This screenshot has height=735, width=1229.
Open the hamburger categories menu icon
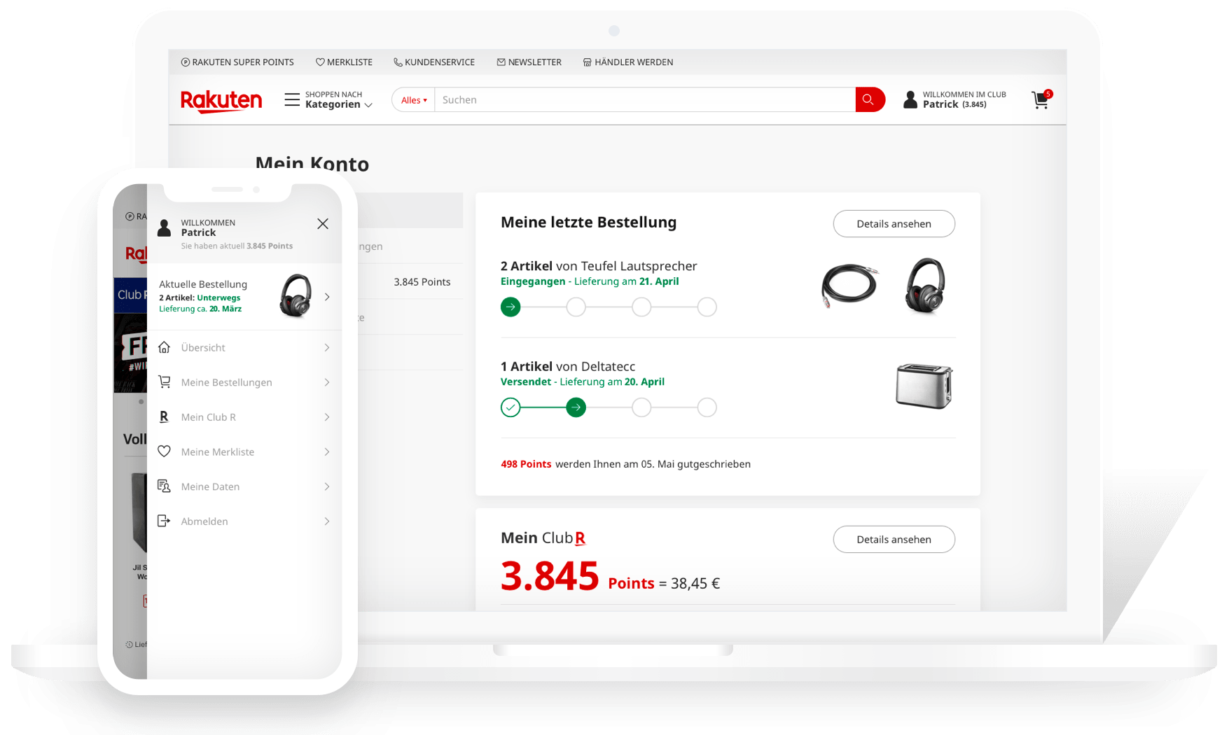tap(292, 99)
